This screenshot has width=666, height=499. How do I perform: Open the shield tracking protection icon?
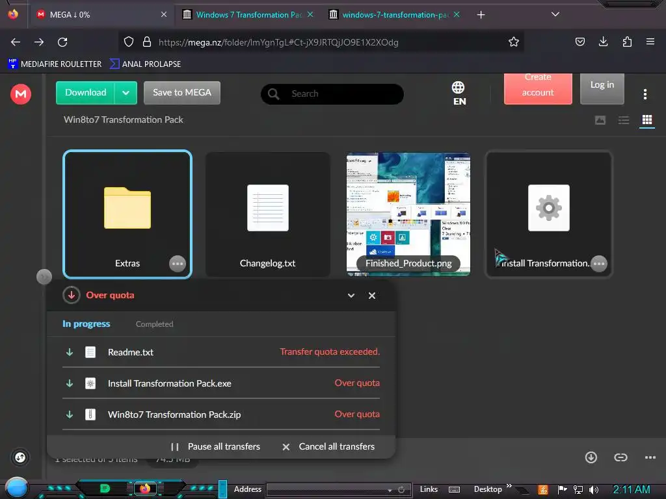(x=129, y=42)
